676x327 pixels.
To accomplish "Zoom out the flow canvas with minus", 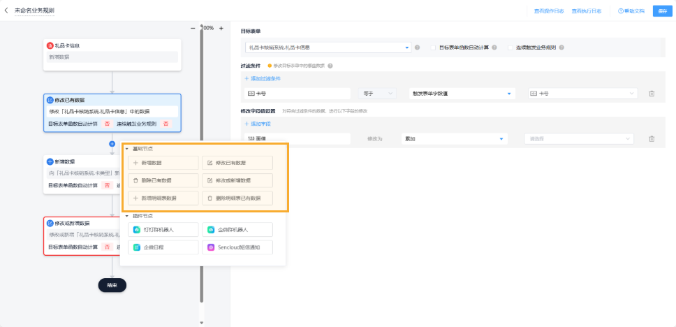I will tap(193, 28).
